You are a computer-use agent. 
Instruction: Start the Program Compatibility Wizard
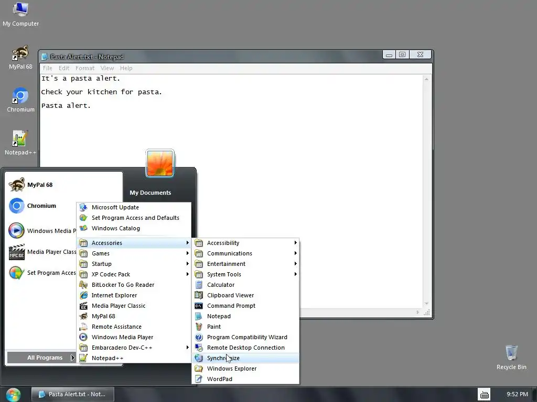coord(245,337)
